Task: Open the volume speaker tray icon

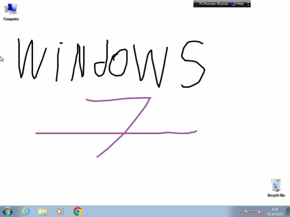Action: tap(260, 212)
